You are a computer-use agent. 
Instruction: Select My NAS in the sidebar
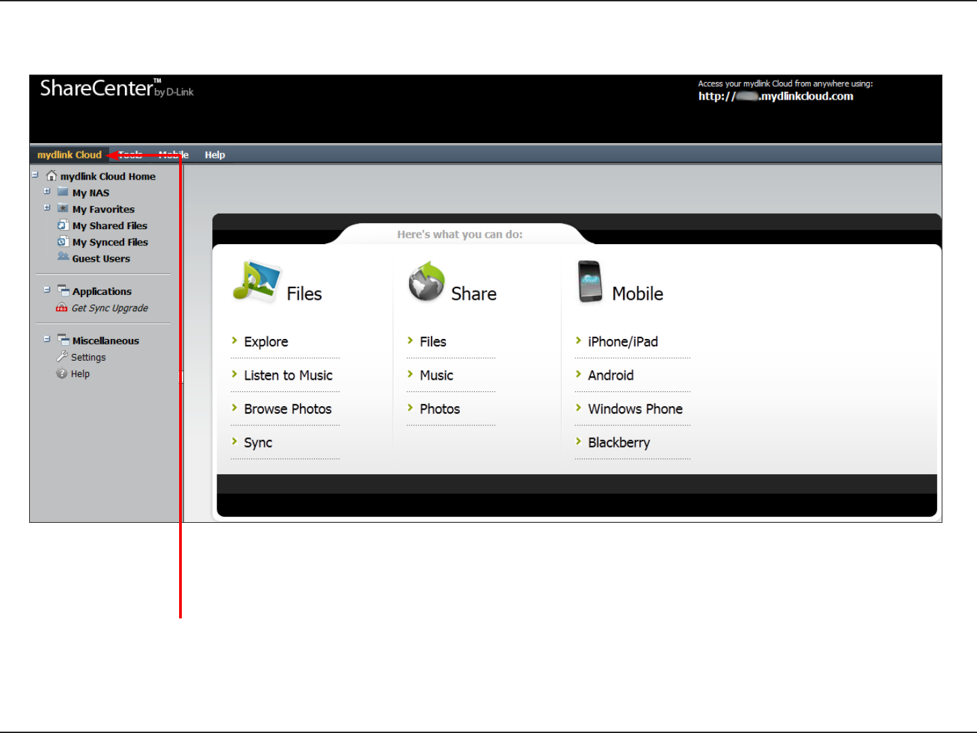[91, 193]
